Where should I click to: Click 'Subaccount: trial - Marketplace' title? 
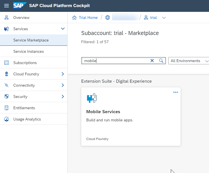120,33
